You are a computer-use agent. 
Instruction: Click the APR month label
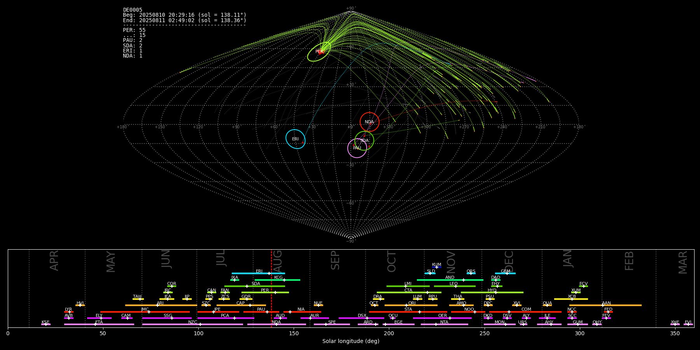click(54, 261)
